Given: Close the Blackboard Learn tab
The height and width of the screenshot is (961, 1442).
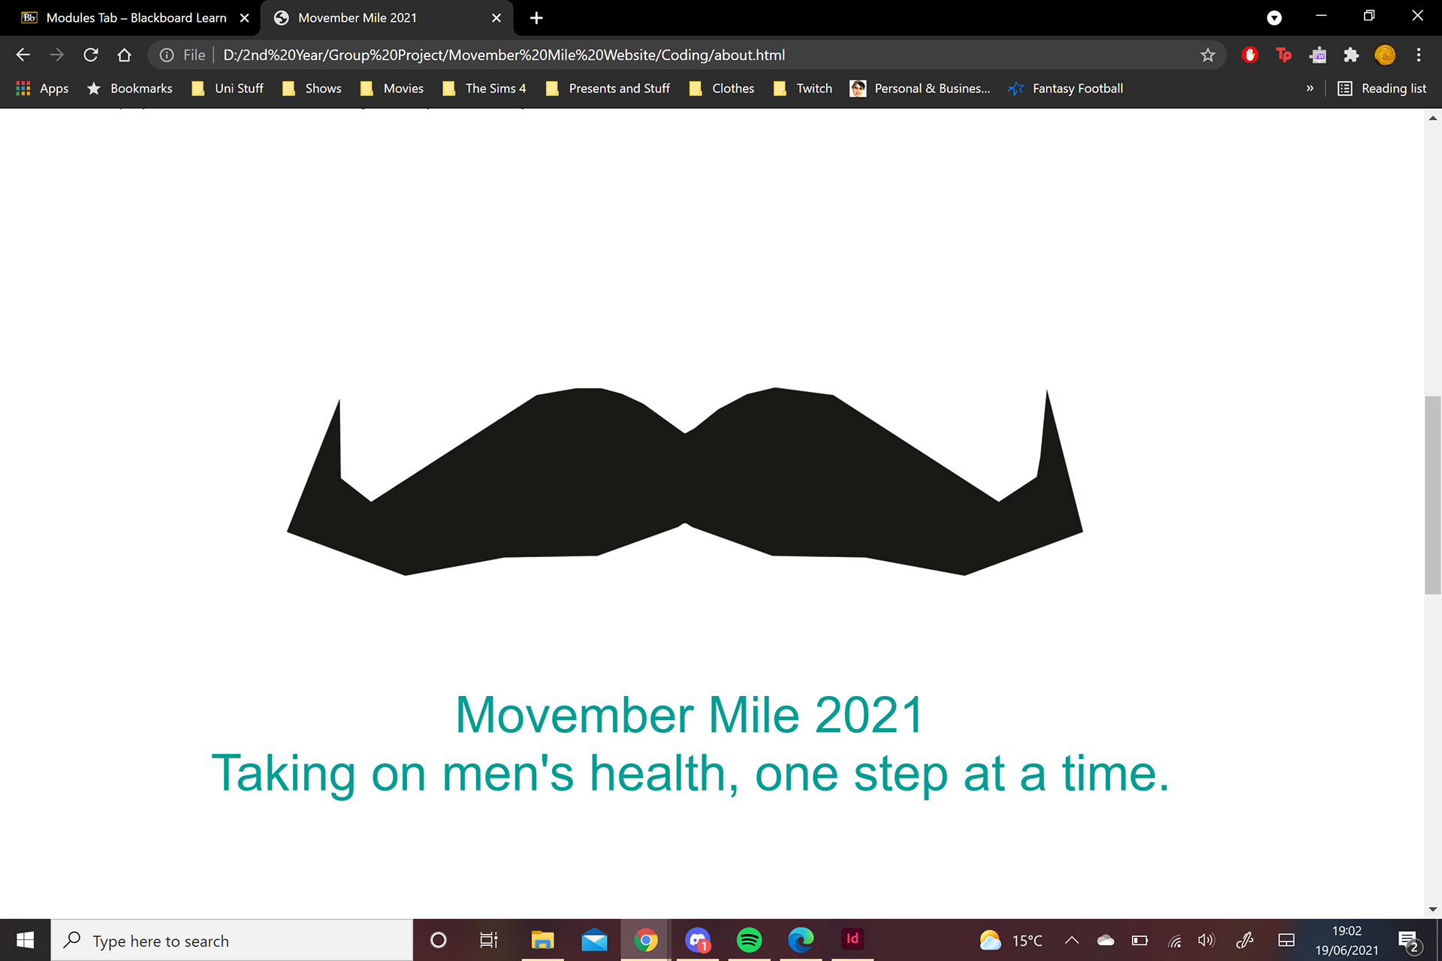Looking at the screenshot, I should 244,18.
